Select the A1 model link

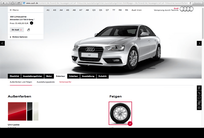48,10
